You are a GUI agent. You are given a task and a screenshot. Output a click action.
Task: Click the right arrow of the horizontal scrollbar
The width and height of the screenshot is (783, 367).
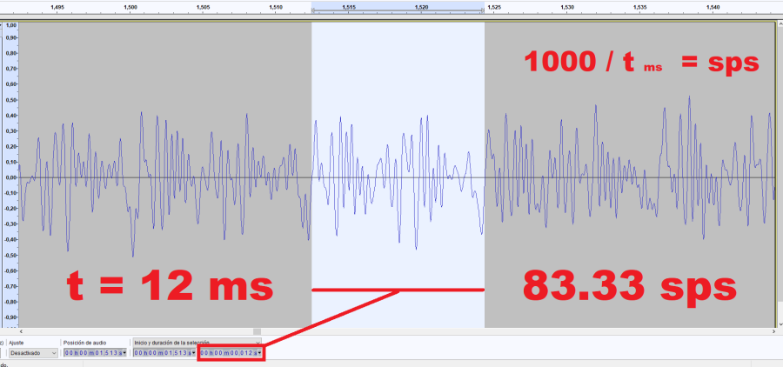tap(773, 331)
